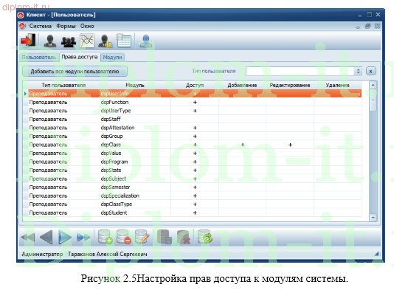
Task: Click the exit door icon with red arrow
Action: (28, 40)
